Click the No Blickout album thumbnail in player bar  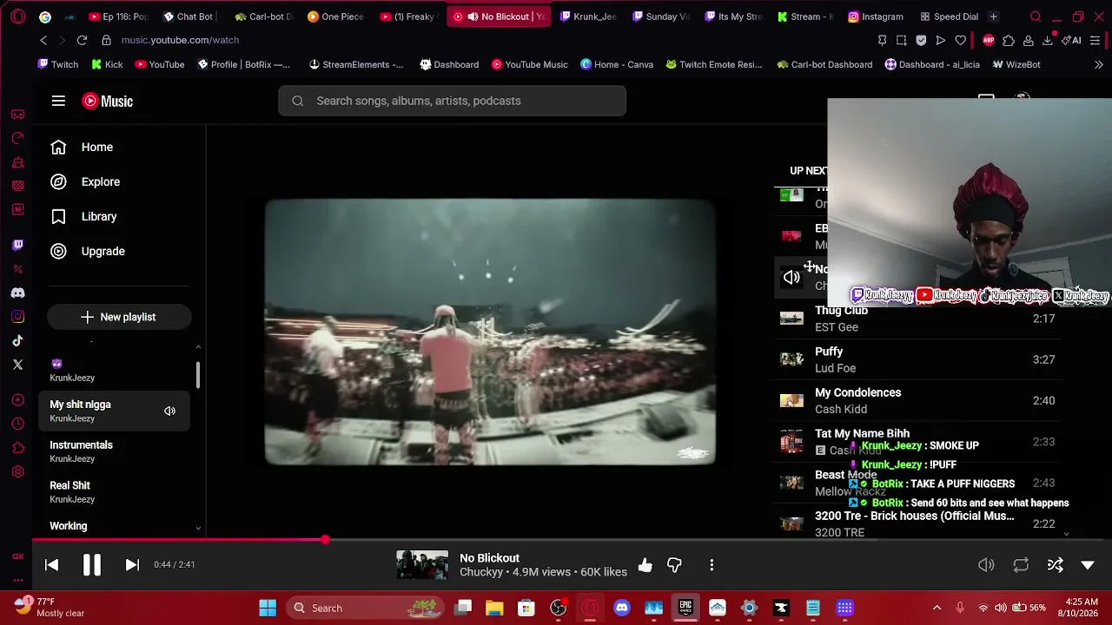[422, 565]
